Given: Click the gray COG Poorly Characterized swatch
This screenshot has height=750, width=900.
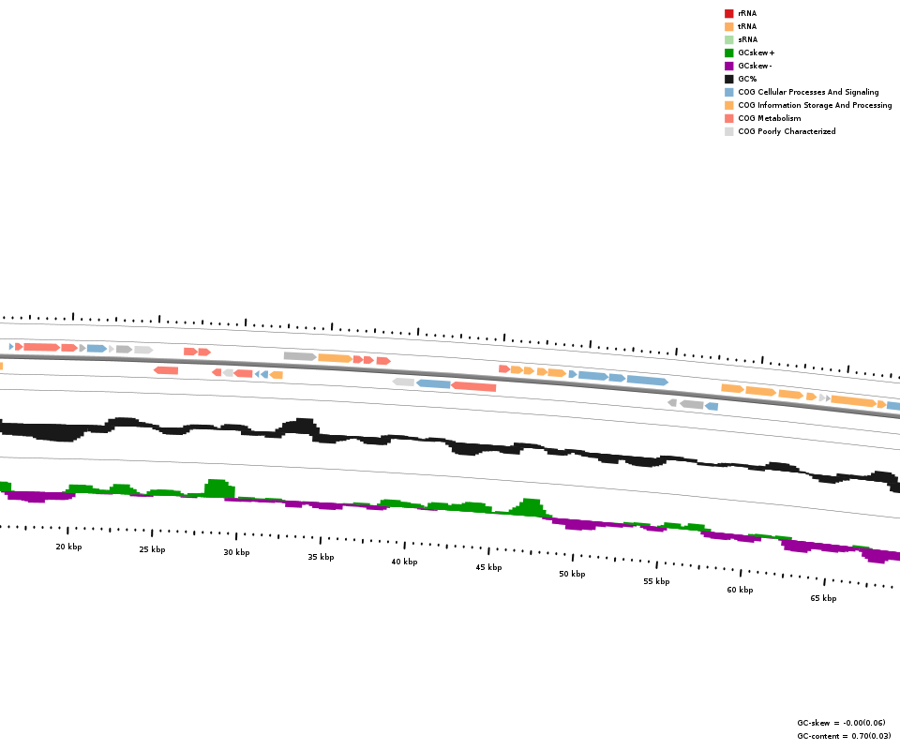Looking at the screenshot, I should point(729,131).
